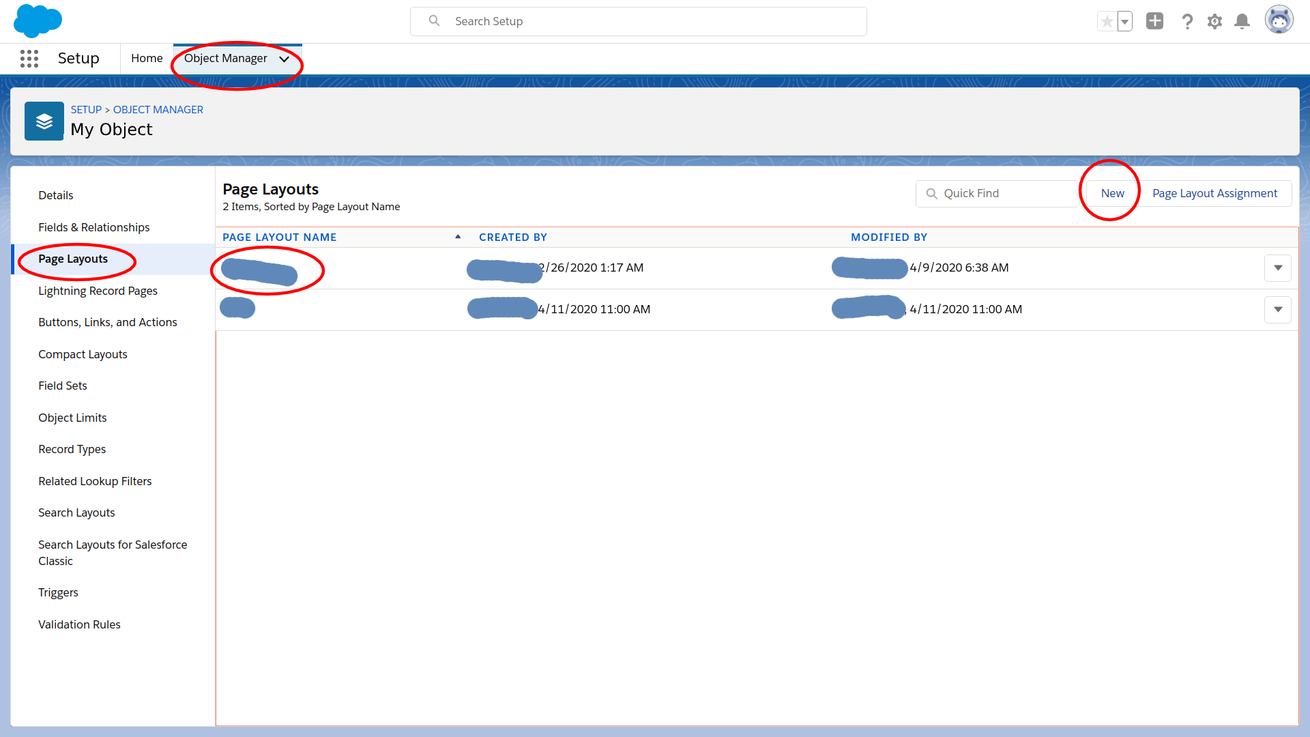This screenshot has height=737, width=1310.
Task: Open the notifications bell
Action: pos(1242,22)
